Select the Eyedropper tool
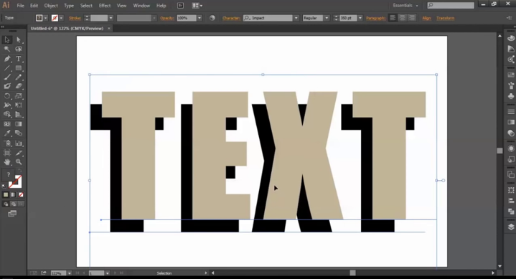 click(7, 133)
